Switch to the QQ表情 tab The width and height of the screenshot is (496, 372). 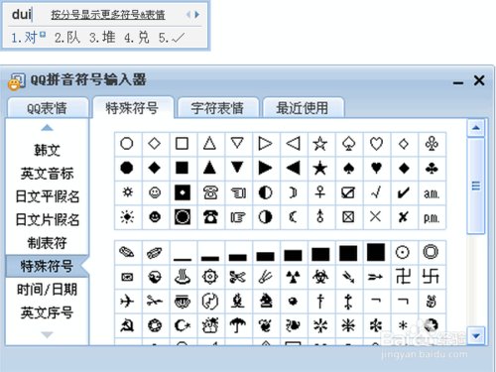click(x=48, y=108)
